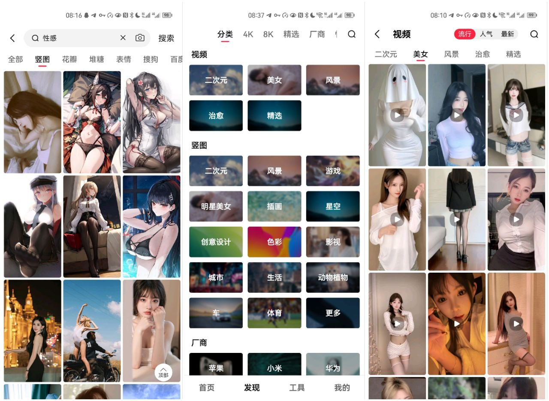Play the ghost-sheet costume video
This screenshot has width=549, height=401.
397,115
